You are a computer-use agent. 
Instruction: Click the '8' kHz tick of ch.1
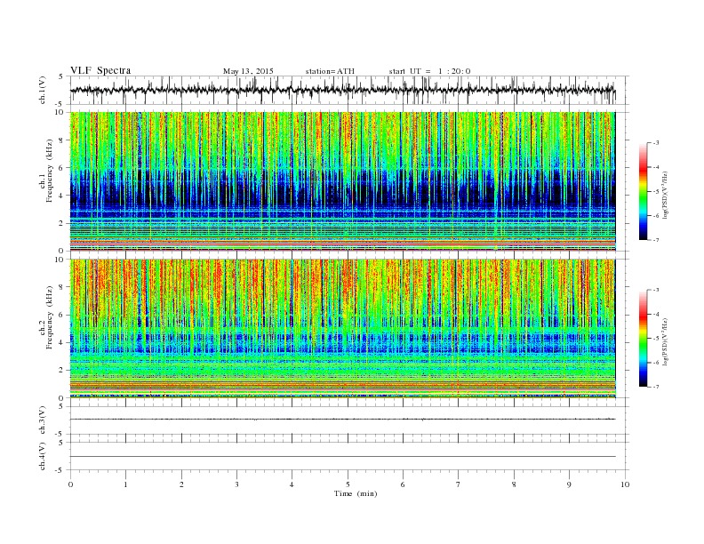pos(62,140)
